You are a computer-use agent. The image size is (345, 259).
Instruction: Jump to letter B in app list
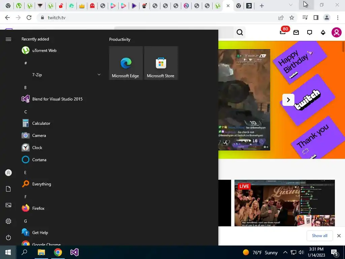coord(25,88)
